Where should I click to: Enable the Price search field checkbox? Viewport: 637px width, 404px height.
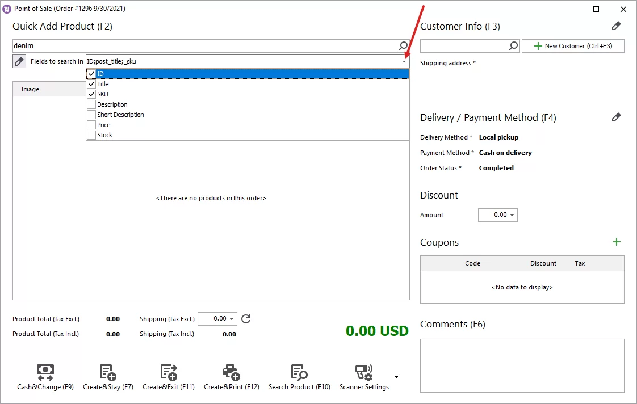tap(91, 125)
